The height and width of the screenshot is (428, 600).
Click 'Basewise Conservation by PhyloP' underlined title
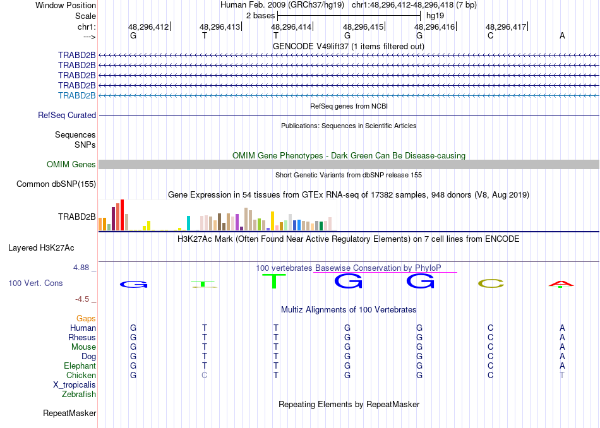click(378, 268)
